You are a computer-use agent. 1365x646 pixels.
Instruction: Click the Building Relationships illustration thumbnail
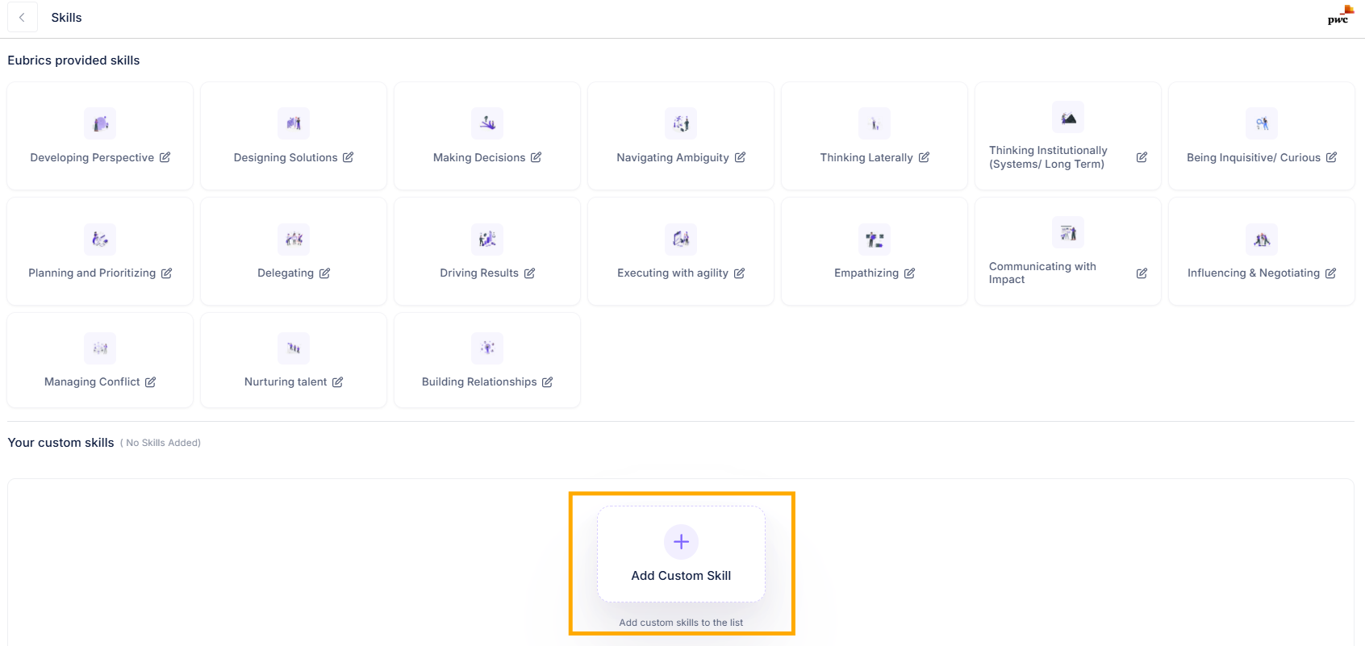coord(487,348)
